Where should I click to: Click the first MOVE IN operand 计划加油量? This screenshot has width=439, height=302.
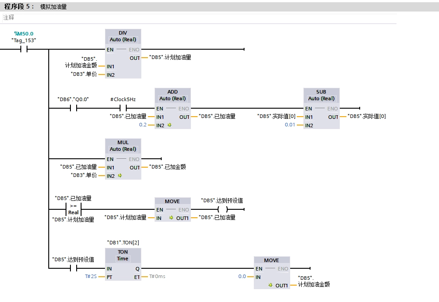tap(125, 217)
